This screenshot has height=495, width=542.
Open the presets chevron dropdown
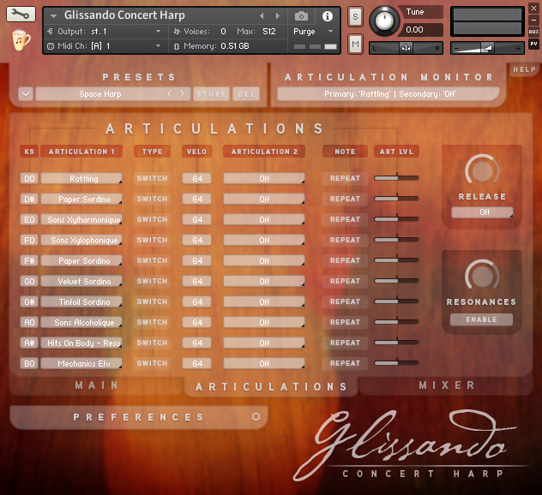(26, 94)
